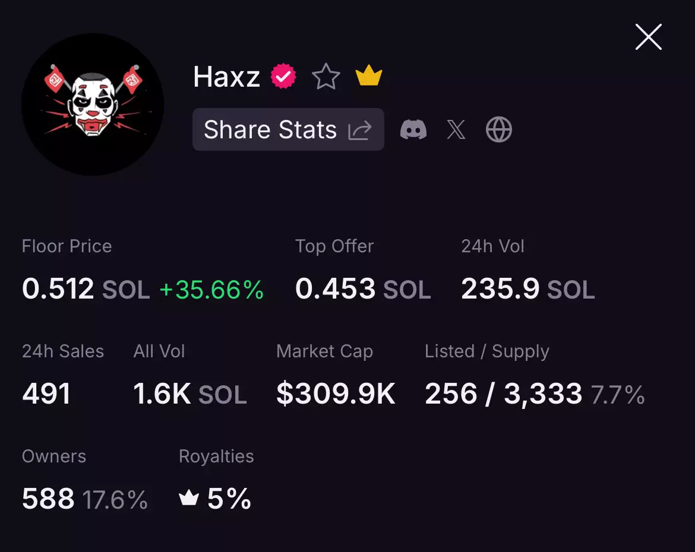
Task: Open the X (Twitter) profile icon
Action: tap(456, 129)
